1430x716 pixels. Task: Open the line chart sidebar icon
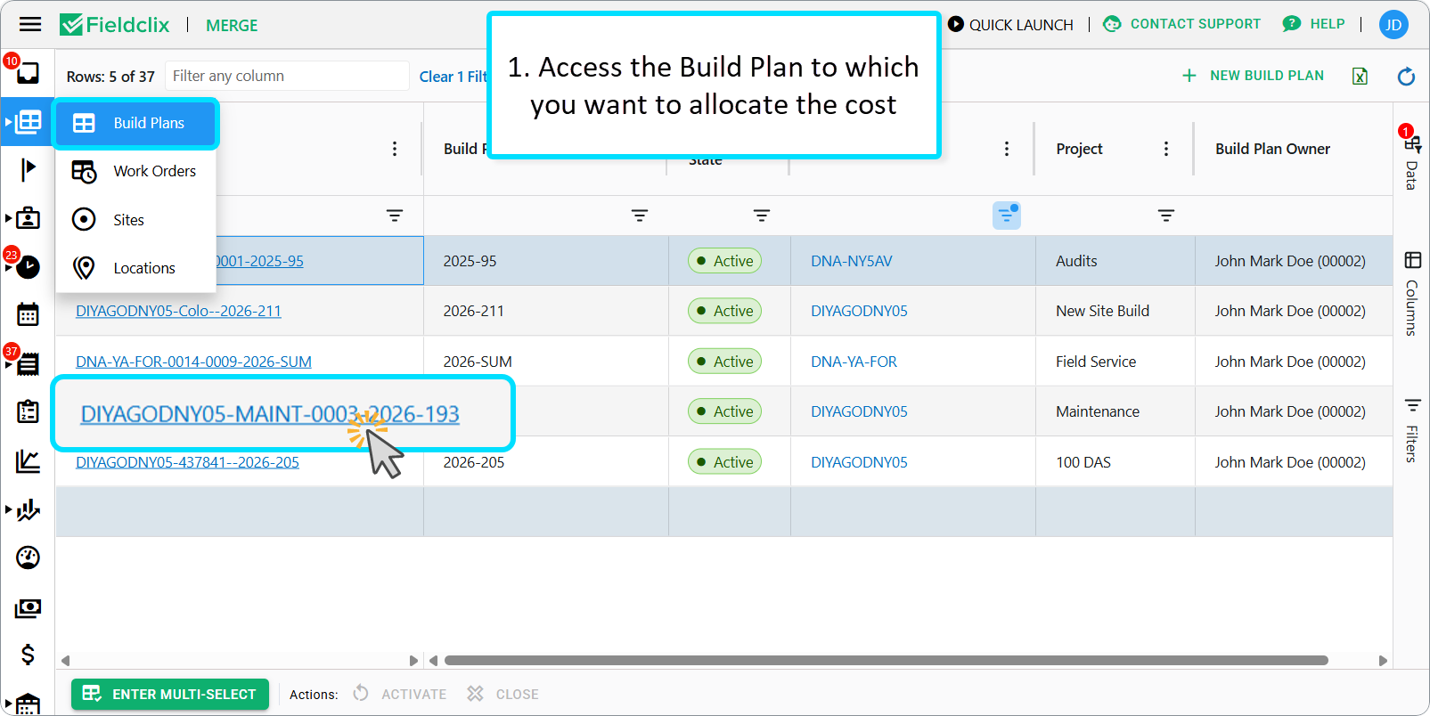29,460
